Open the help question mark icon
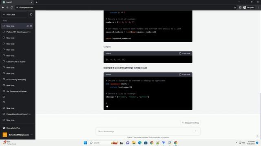The image size is (261, 146). pos(257,136)
